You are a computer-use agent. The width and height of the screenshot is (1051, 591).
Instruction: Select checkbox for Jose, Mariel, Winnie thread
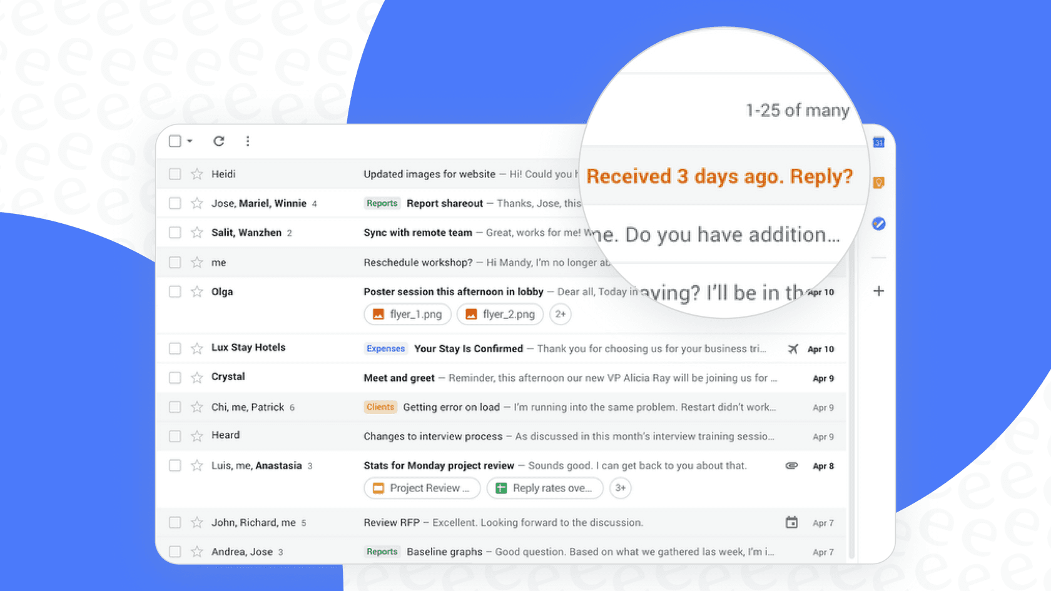tap(175, 203)
